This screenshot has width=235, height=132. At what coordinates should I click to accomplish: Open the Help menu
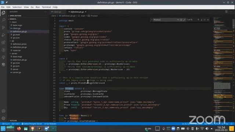pos(55,7)
